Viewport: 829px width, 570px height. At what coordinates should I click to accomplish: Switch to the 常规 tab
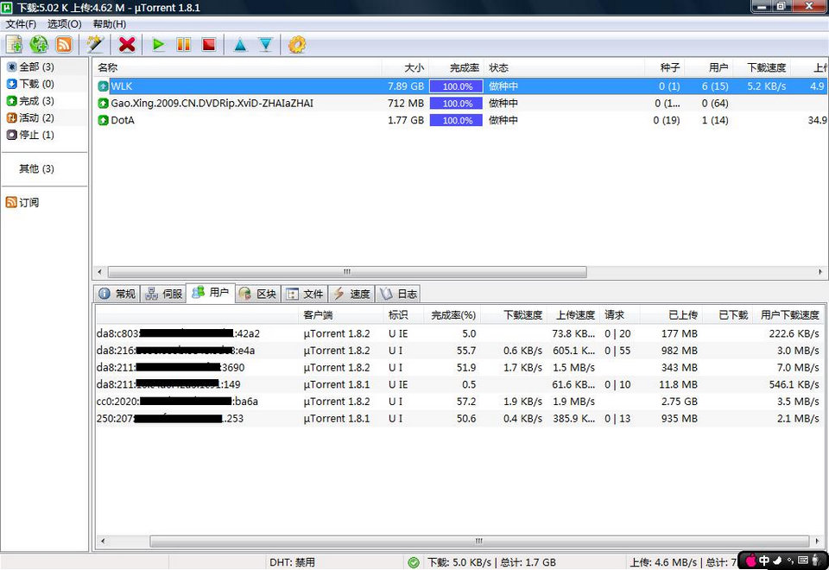pyautogui.click(x=117, y=294)
